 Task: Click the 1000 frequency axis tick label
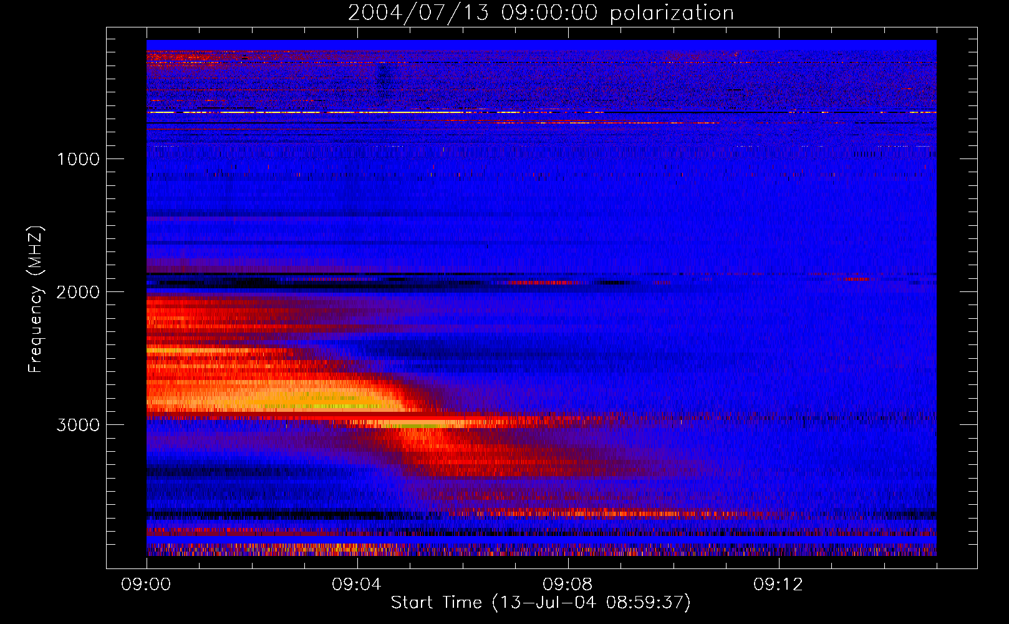78,159
